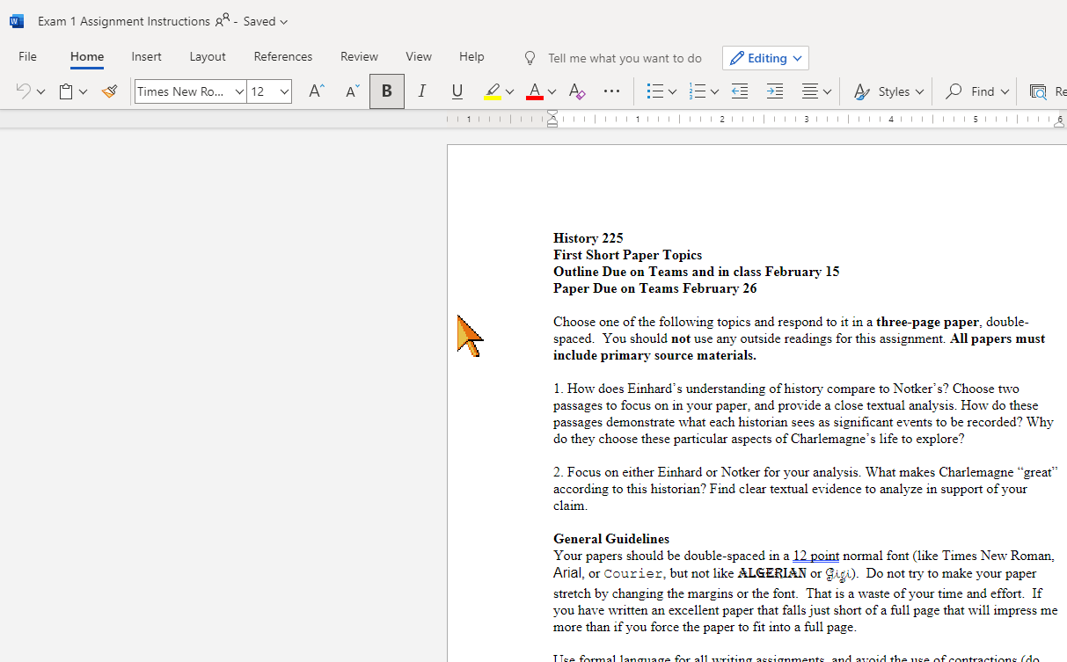Image resolution: width=1067 pixels, height=662 pixels.
Task: Click the underlined 12 point text
Action: point(816,556)
